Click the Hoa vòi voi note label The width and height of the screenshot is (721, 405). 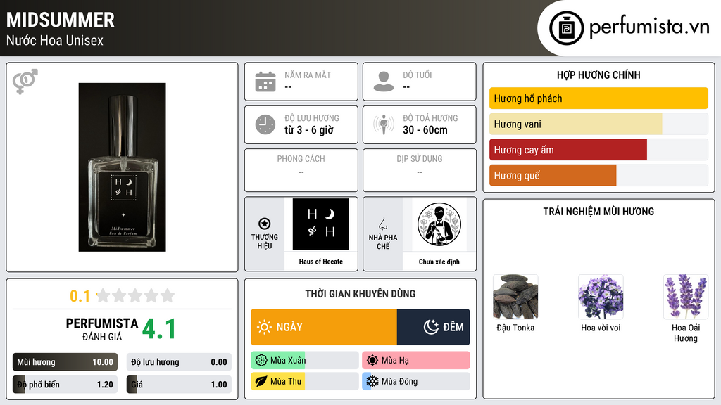click(x=601, y=328)
